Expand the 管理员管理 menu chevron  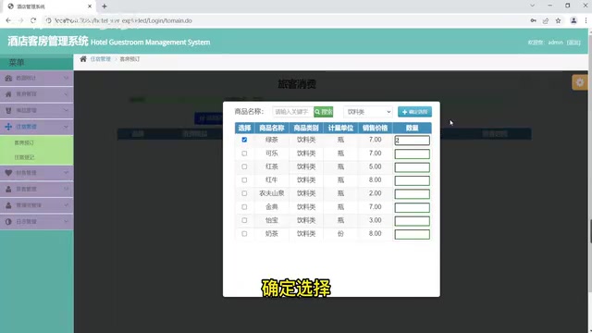click(66, 205)
